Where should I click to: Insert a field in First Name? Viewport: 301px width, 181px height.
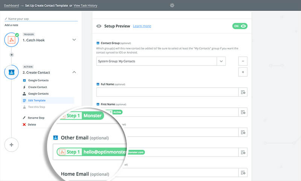pyautogui.click(x=243, y=112)
